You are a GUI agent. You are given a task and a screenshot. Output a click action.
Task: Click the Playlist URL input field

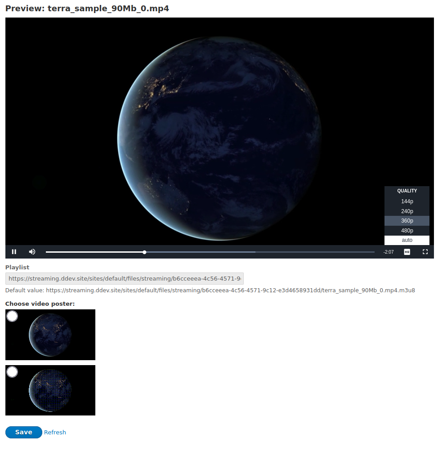[x=124, y=278]
